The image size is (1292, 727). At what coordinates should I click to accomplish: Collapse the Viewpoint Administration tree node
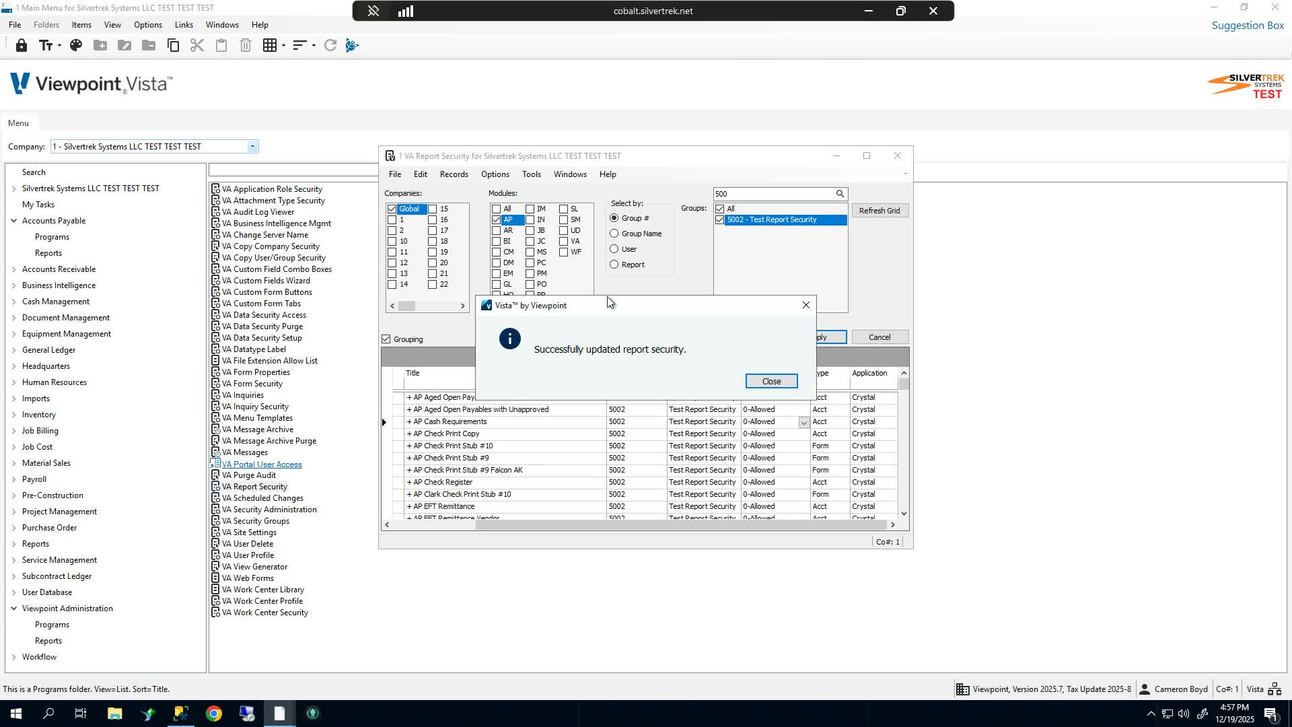(x=13, y=609)
